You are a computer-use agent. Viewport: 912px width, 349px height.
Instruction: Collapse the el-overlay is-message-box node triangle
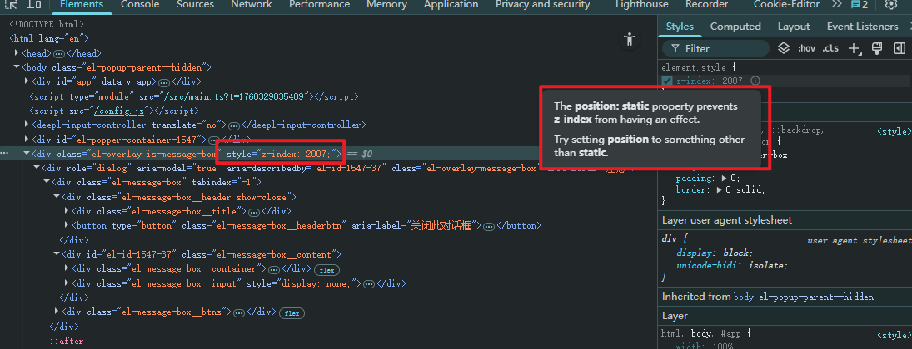coord(27,154)
